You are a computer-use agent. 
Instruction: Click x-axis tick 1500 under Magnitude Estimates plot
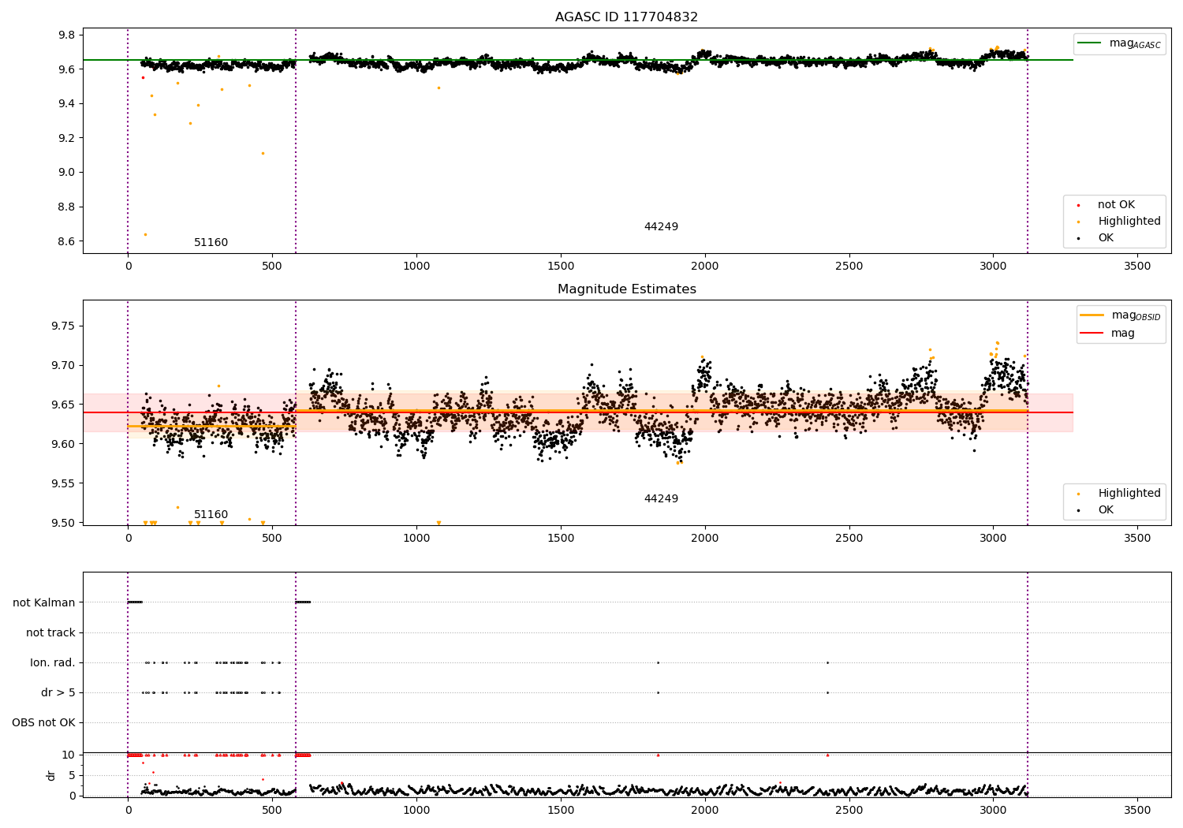tap(561, 539)
